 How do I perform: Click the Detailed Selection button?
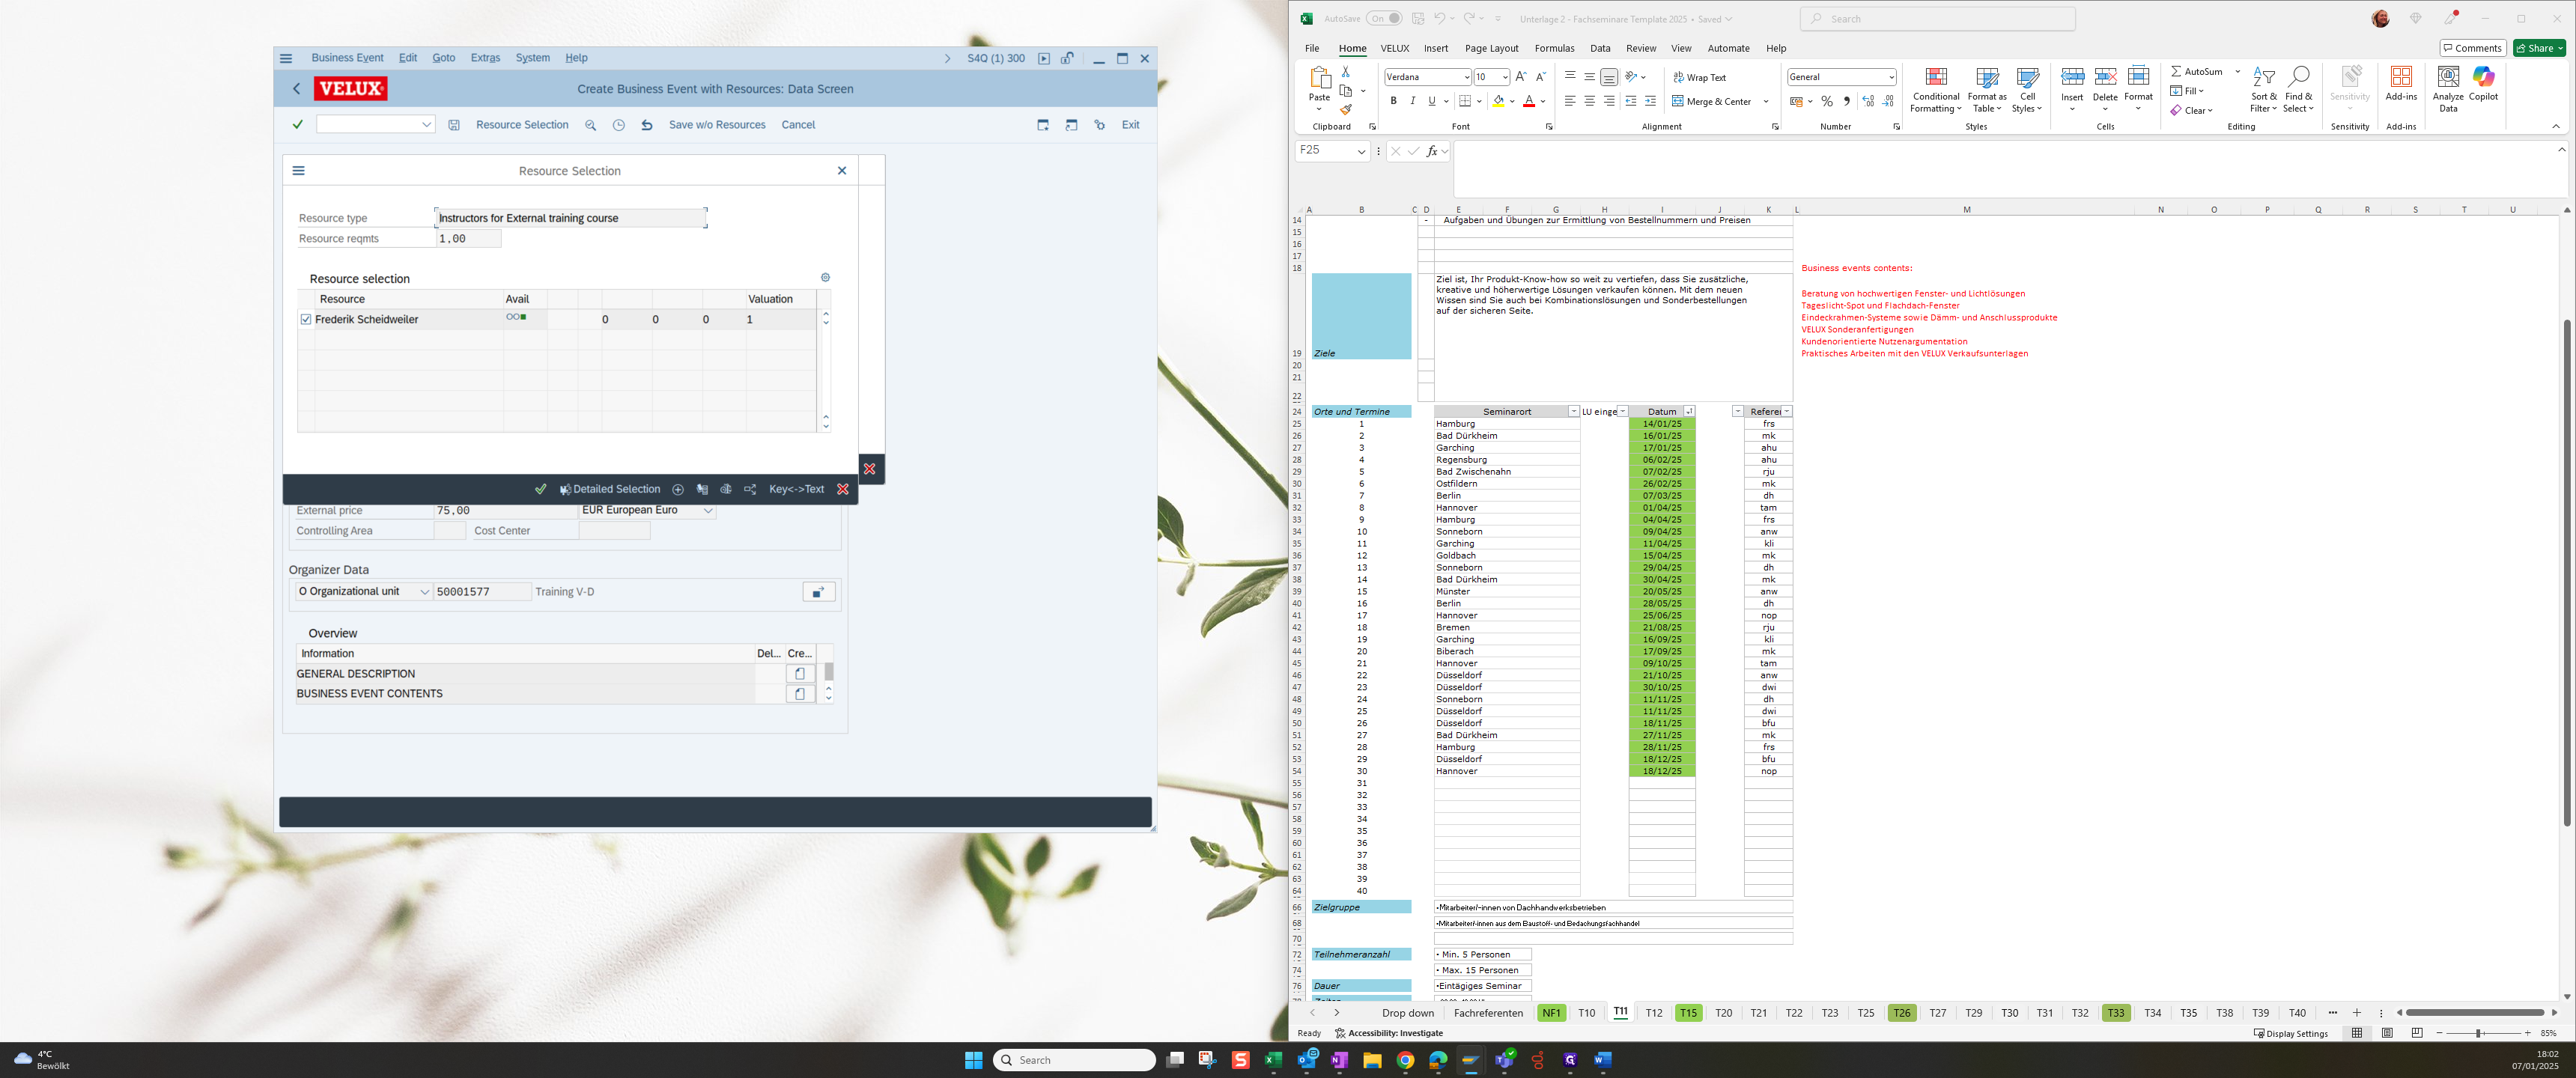[610, 489]
